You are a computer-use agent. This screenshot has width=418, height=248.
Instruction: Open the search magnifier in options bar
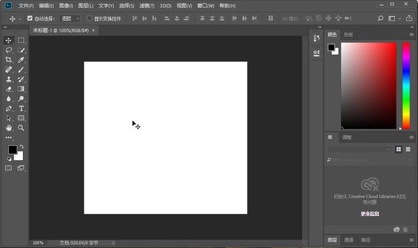click(x=380, y=18)
